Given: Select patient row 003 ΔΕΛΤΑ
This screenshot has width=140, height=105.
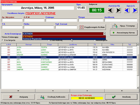Looking at the screenshot, I should pos(69,52).
